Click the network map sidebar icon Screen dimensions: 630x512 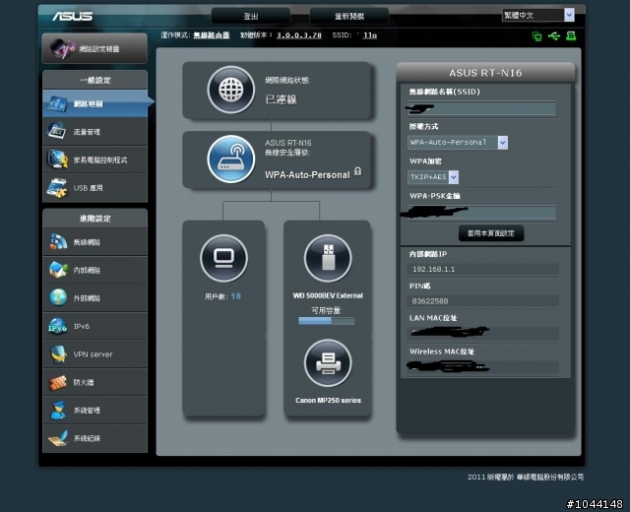tap(57, 103)
